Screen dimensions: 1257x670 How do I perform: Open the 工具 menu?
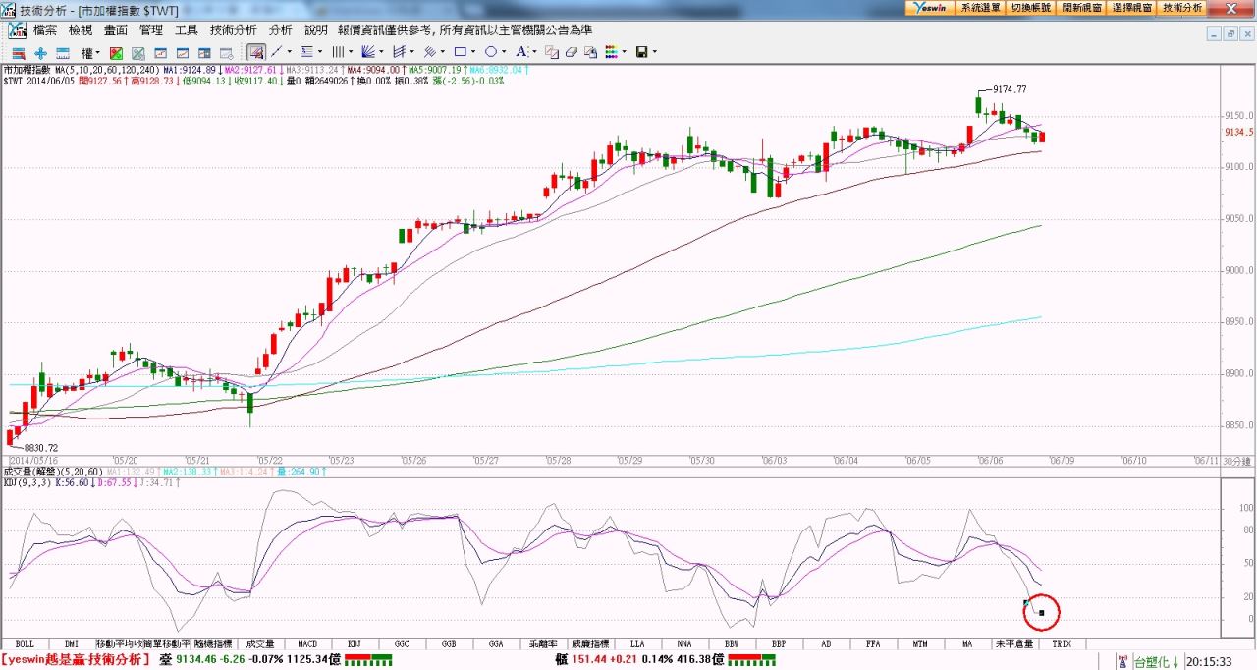click(187, 30)
